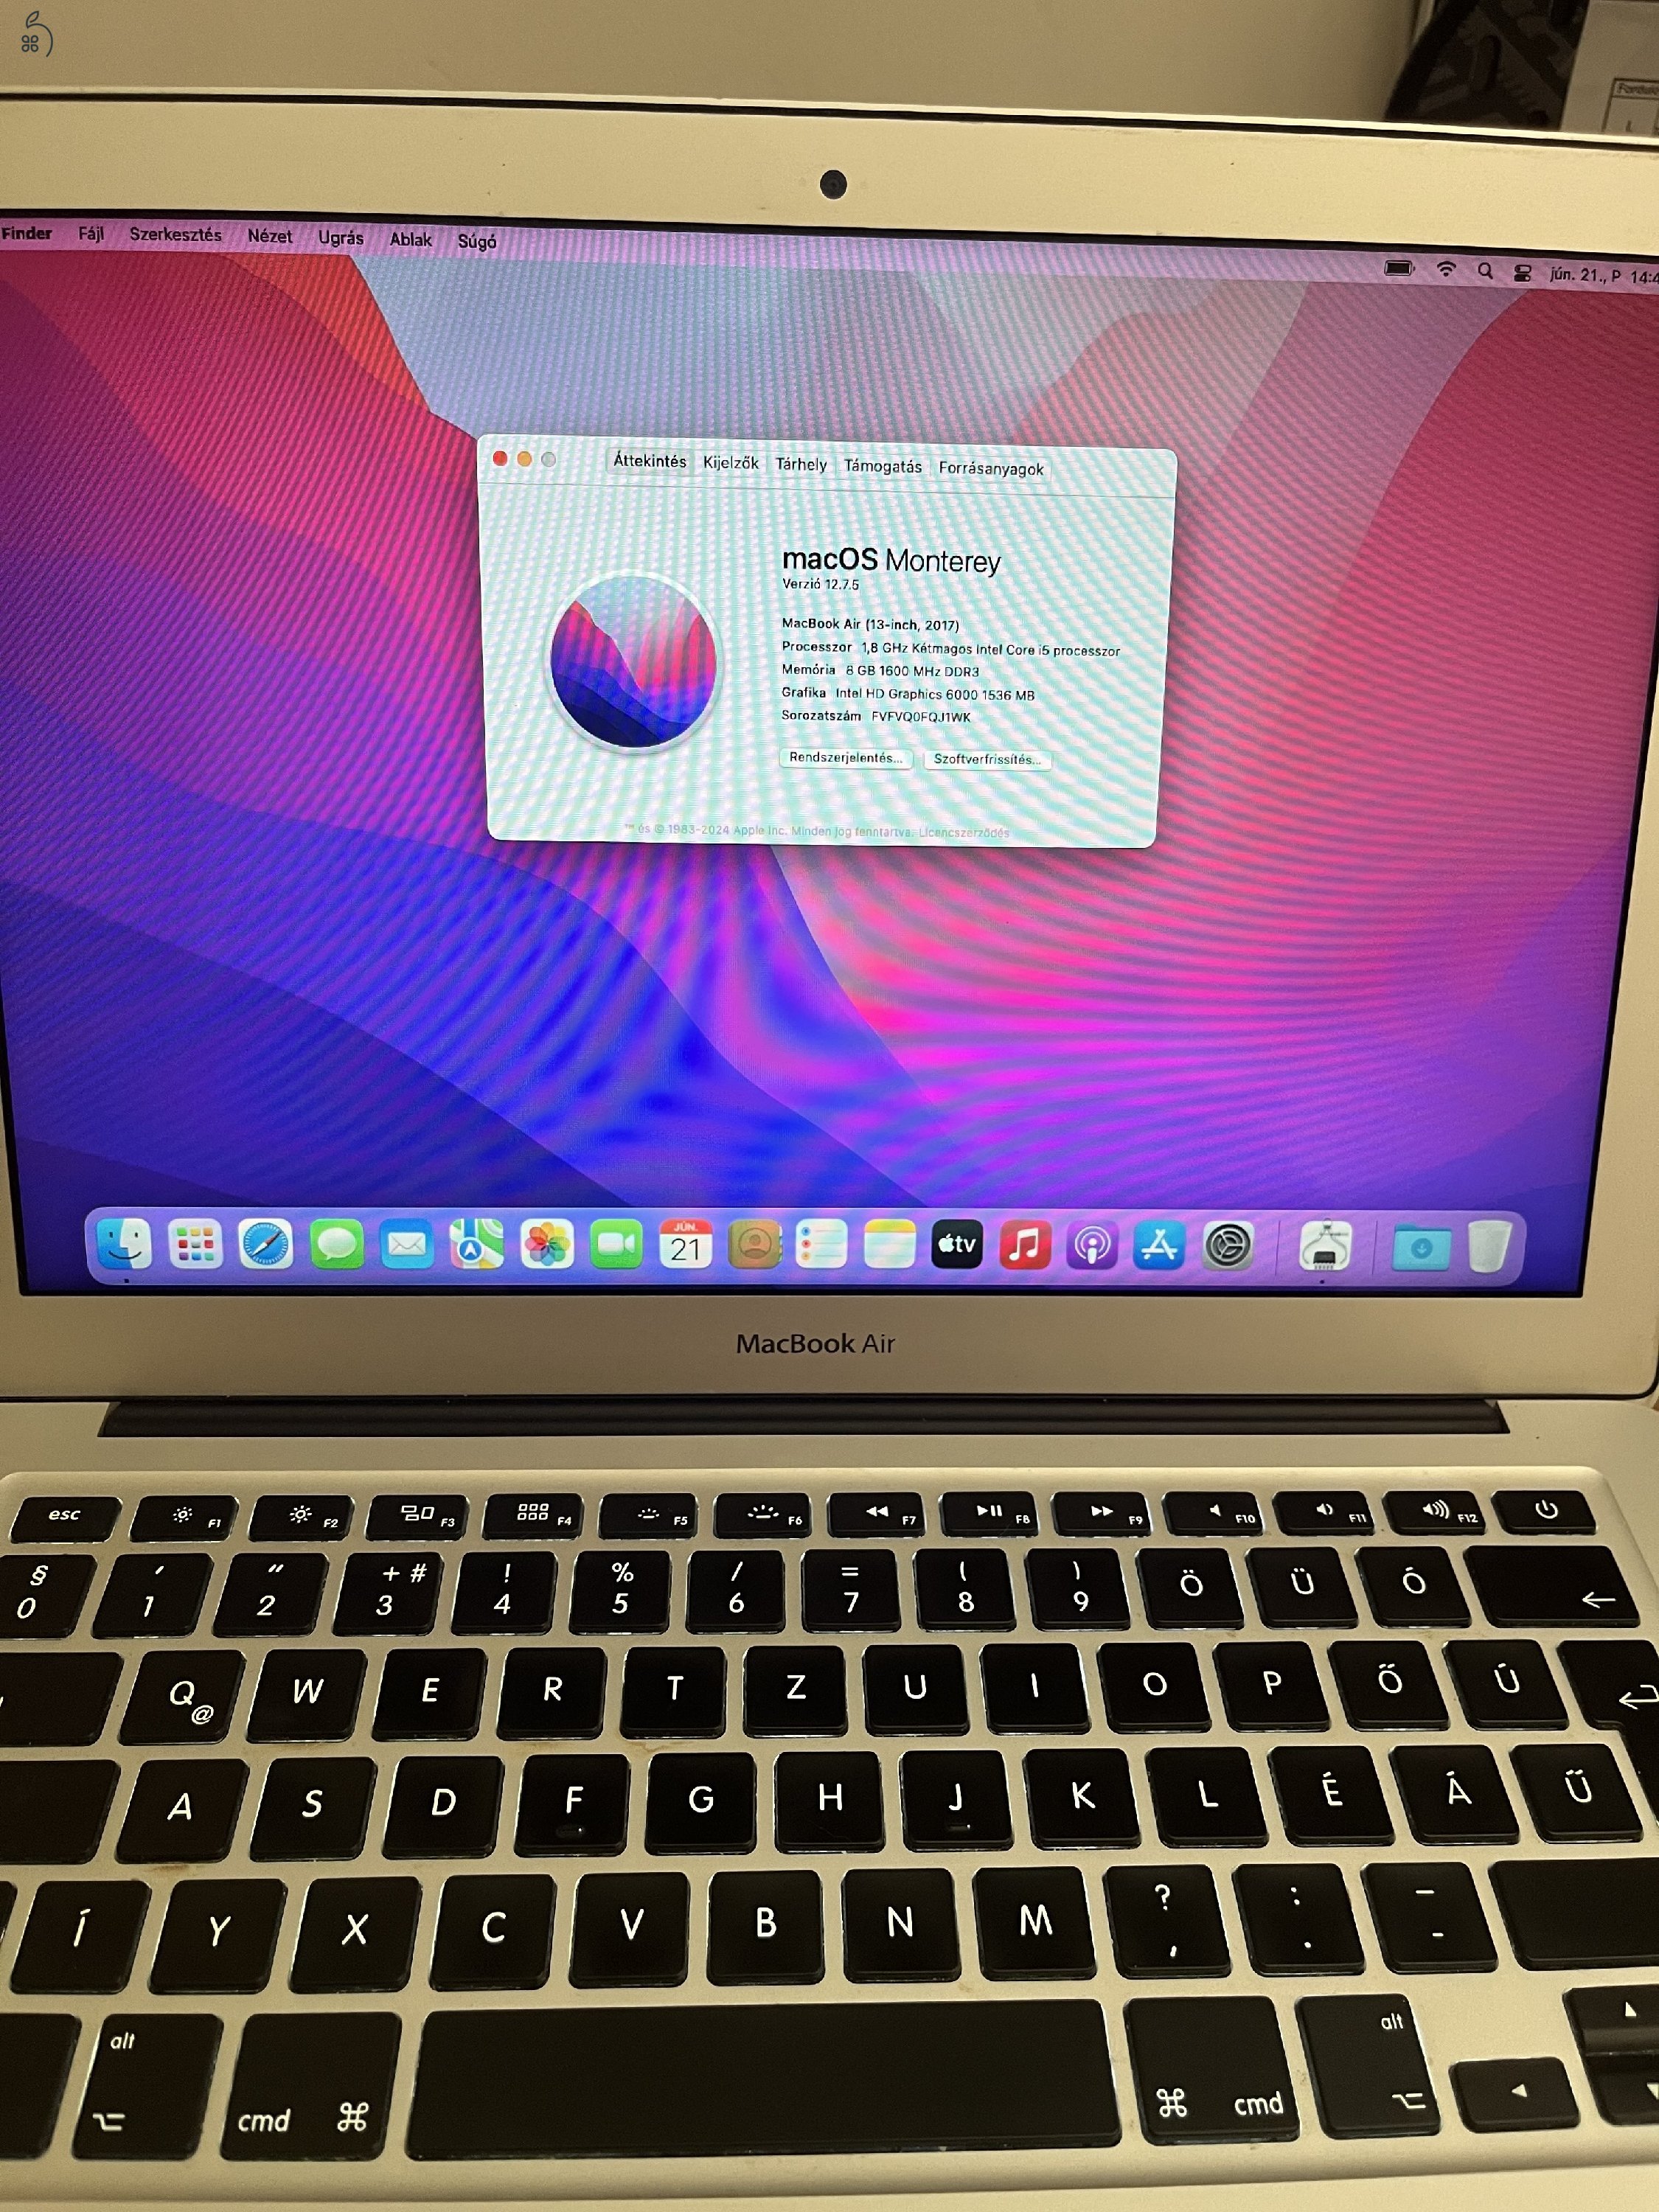Screen dimensions: 1659x2212
Task: Click the macOS Monterey logo image
Action: point(633,661)
